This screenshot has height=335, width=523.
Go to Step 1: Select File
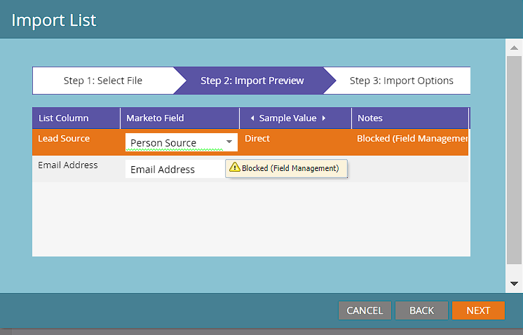click(x=103, y=81)
